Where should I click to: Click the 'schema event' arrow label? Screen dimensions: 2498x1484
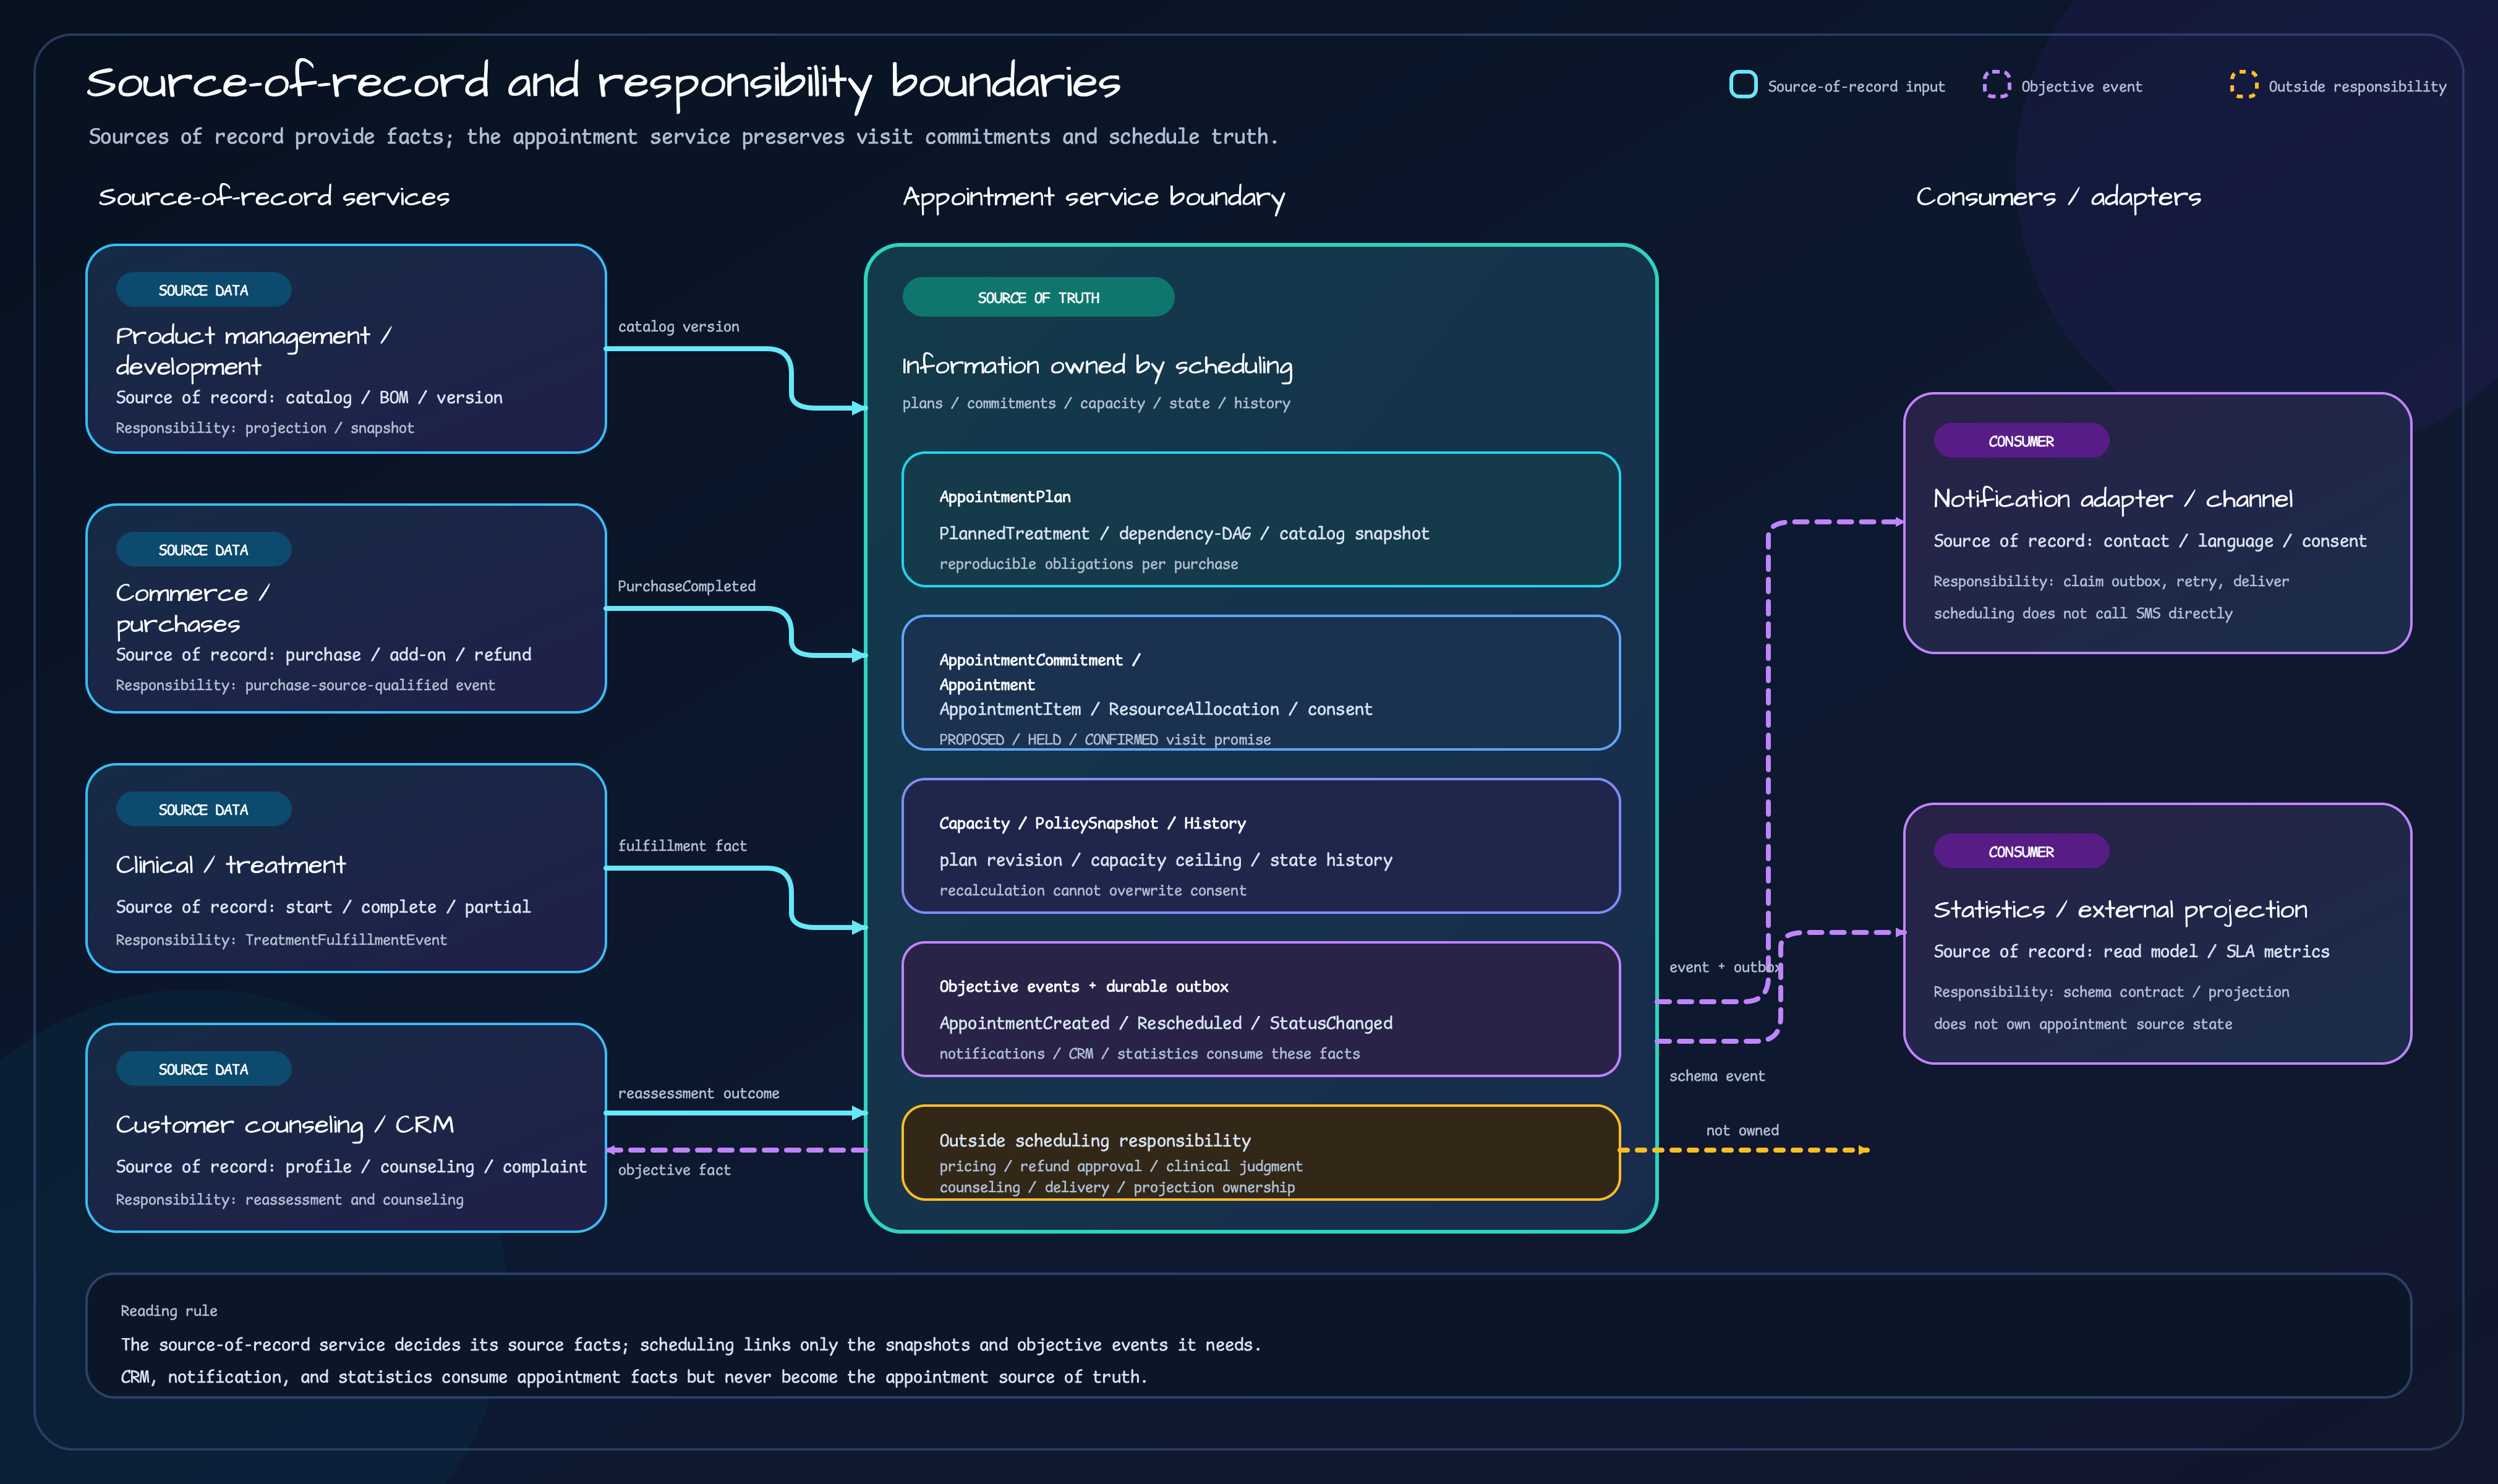1717,1076
